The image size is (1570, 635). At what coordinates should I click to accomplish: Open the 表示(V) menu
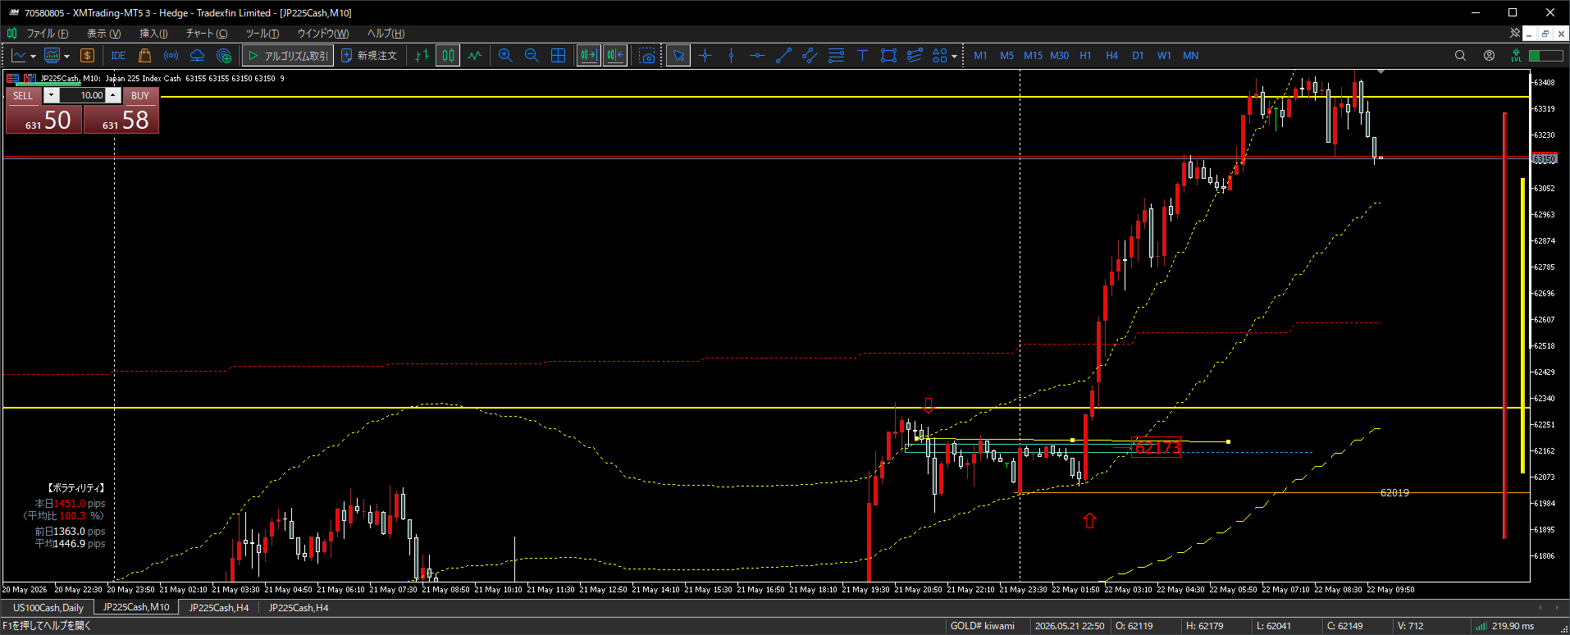(103, 34)
